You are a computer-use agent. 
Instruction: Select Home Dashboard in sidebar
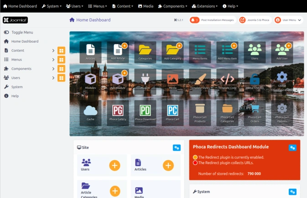pos(21,41)
